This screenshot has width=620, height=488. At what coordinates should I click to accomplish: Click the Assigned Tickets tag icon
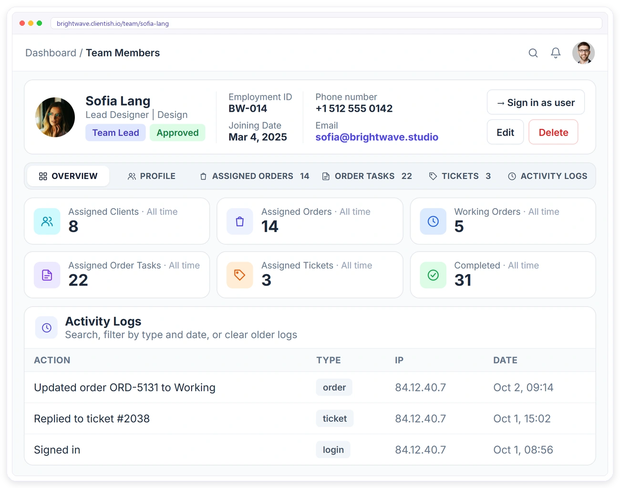coord(240,275)
